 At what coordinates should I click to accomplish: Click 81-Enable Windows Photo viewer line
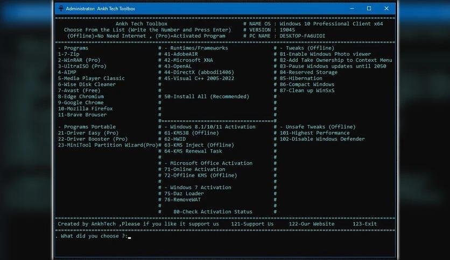[325, 54]
